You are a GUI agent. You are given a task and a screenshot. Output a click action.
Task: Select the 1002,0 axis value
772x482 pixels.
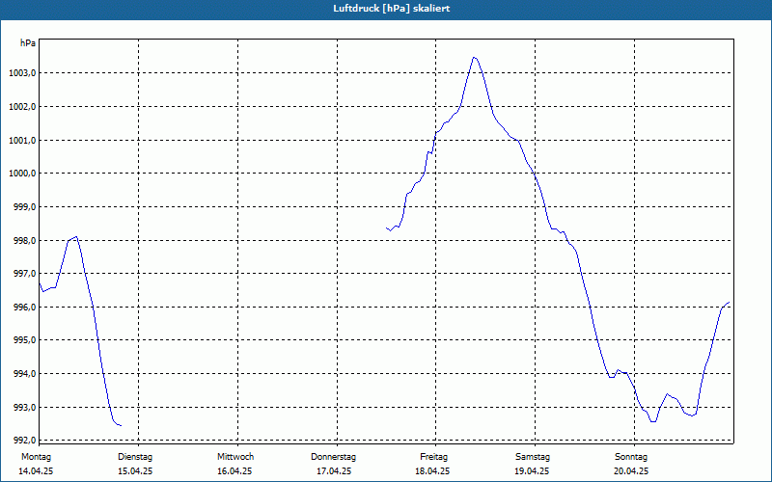[x=22, y=107]
